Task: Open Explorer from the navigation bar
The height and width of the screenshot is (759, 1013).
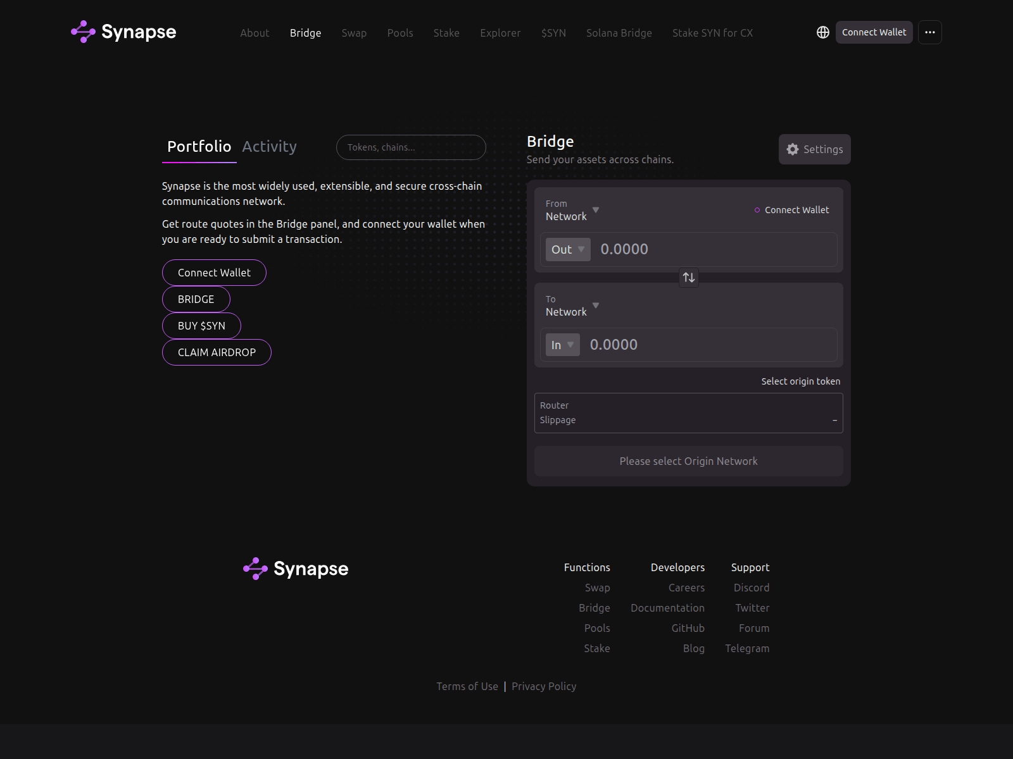Action: 500,33
